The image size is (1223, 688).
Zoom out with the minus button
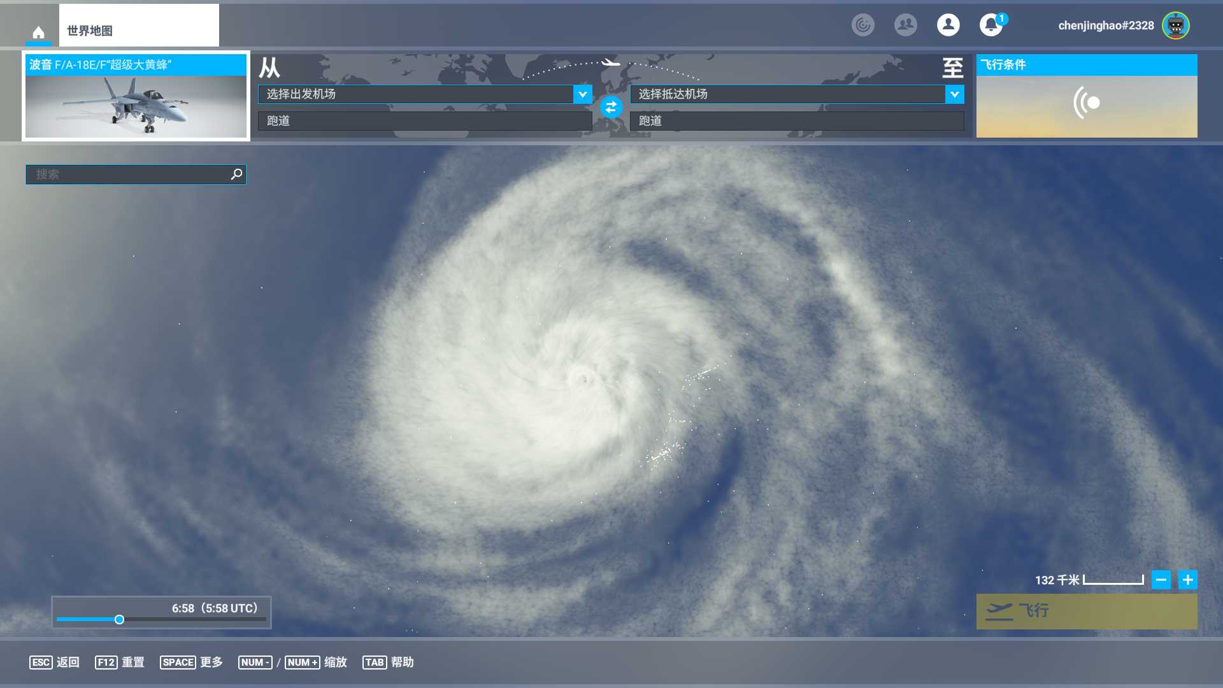(1161, 580)
